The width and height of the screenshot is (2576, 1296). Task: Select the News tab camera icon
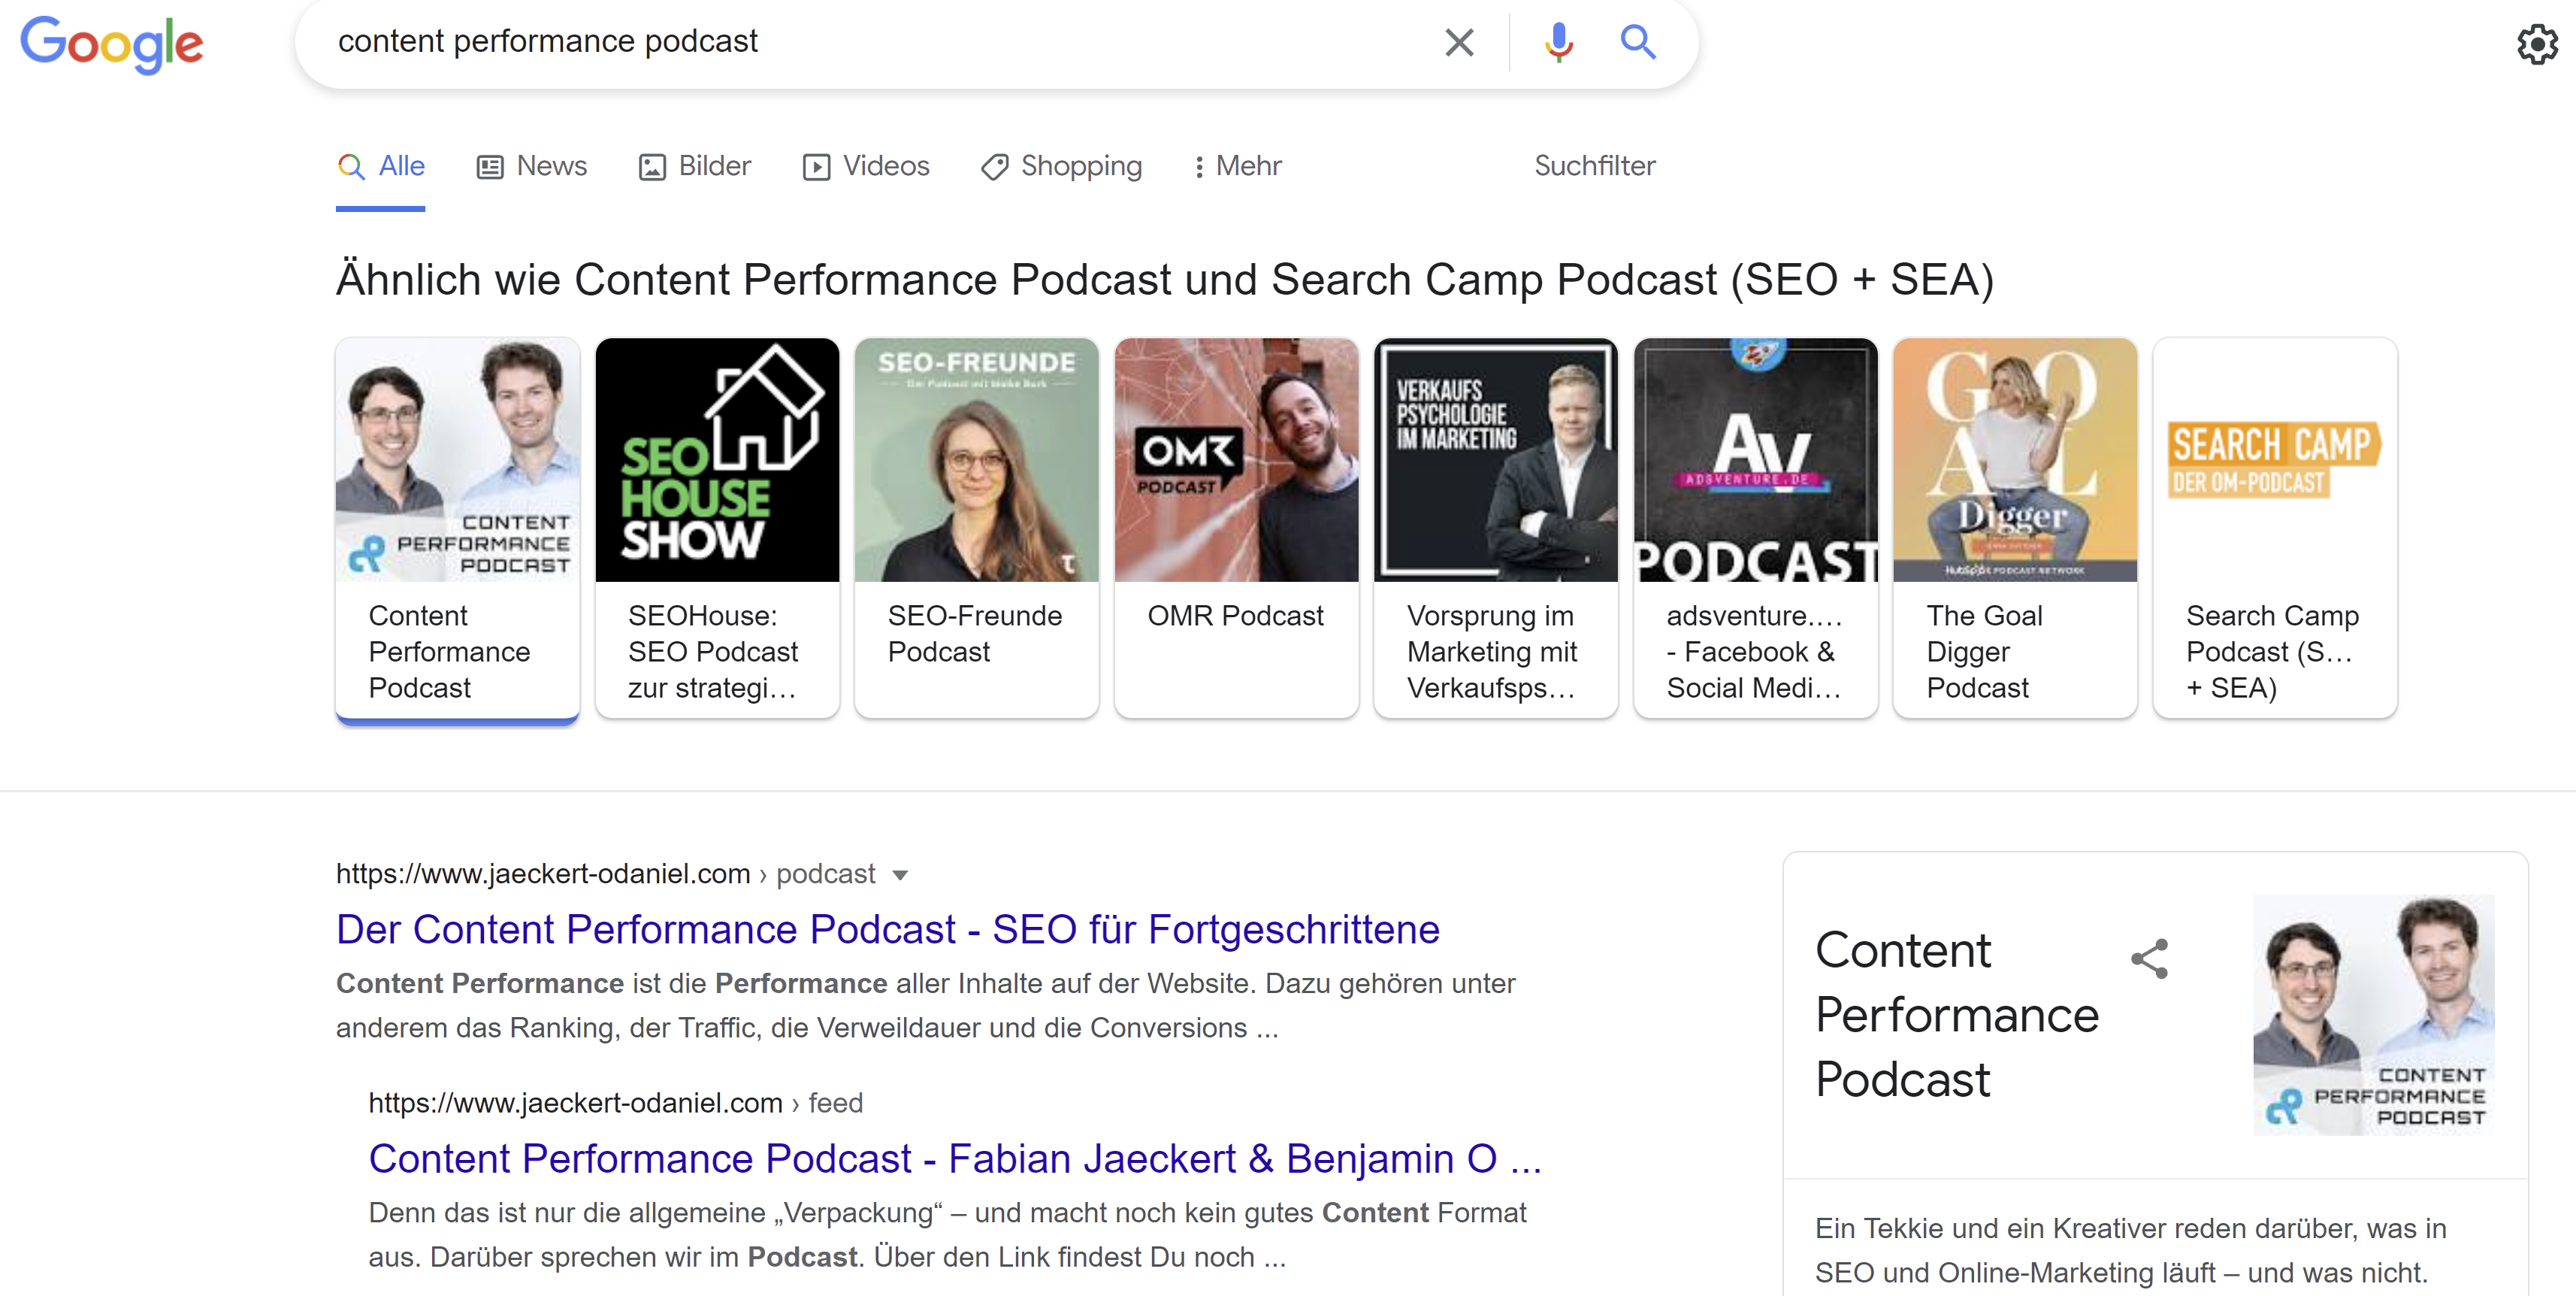tap(489, 166)
